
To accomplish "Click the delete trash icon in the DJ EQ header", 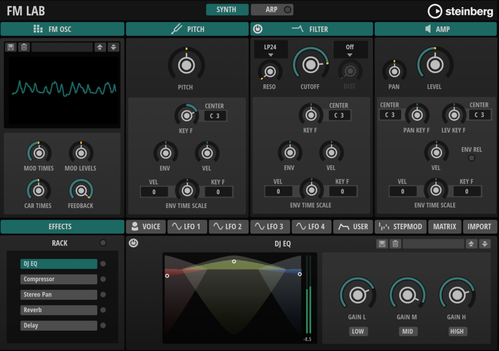I will click(395, 243).
